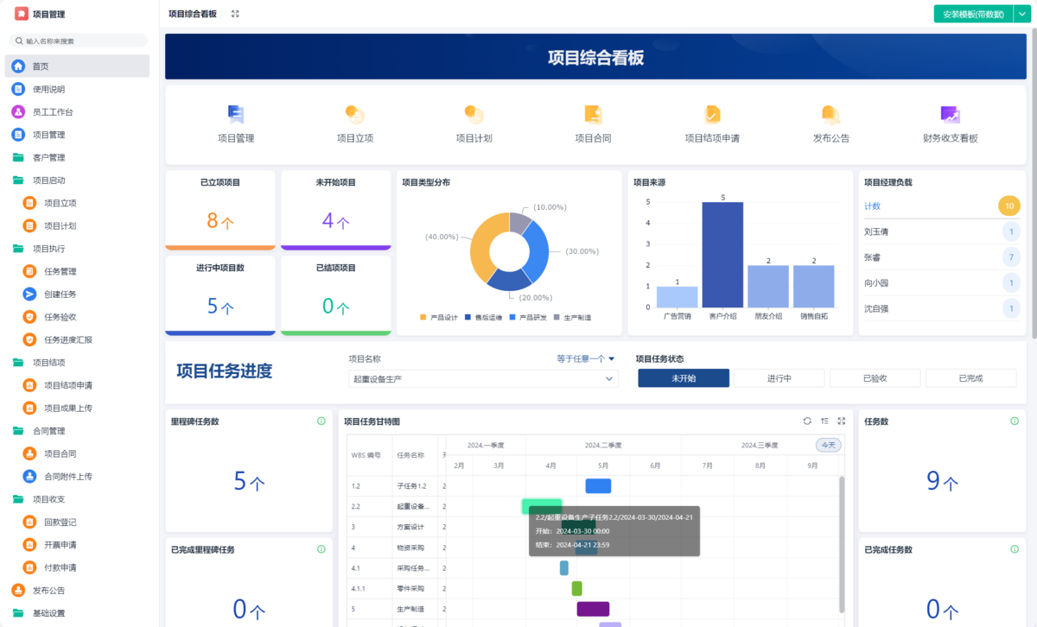Open dropdown arrow next to 安装模板 button
Viewport: 1037px width, 627px height.
1019,14
